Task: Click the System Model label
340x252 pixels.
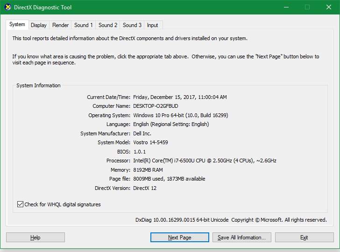Action: (114, 142)
